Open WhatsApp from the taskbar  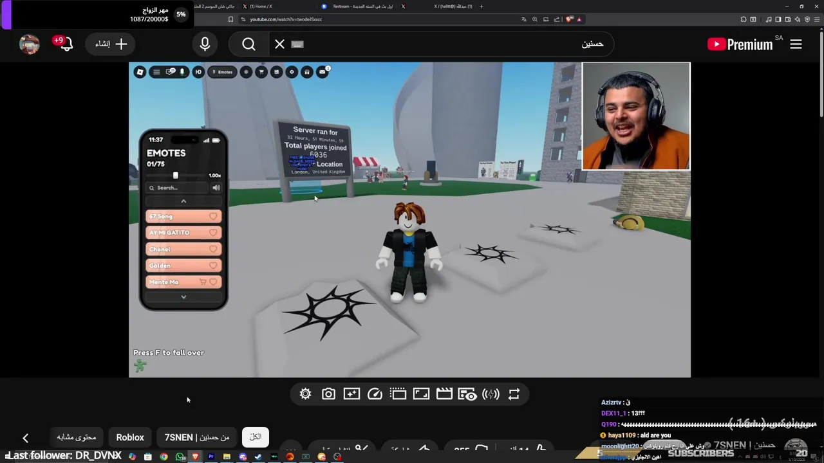pyautogui.click(x=180, y=457)
